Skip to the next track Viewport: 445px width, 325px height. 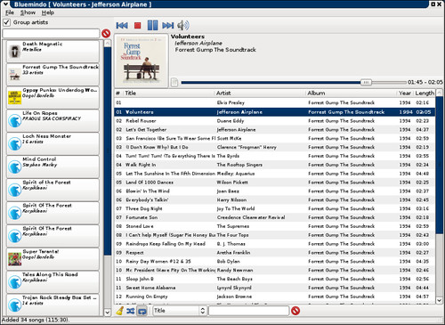pos(168,26)
